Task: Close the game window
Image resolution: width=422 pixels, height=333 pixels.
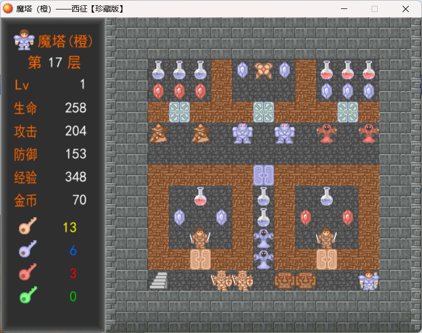Action: (406, 9)
